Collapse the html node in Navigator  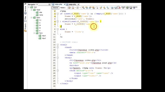point(29,7)
